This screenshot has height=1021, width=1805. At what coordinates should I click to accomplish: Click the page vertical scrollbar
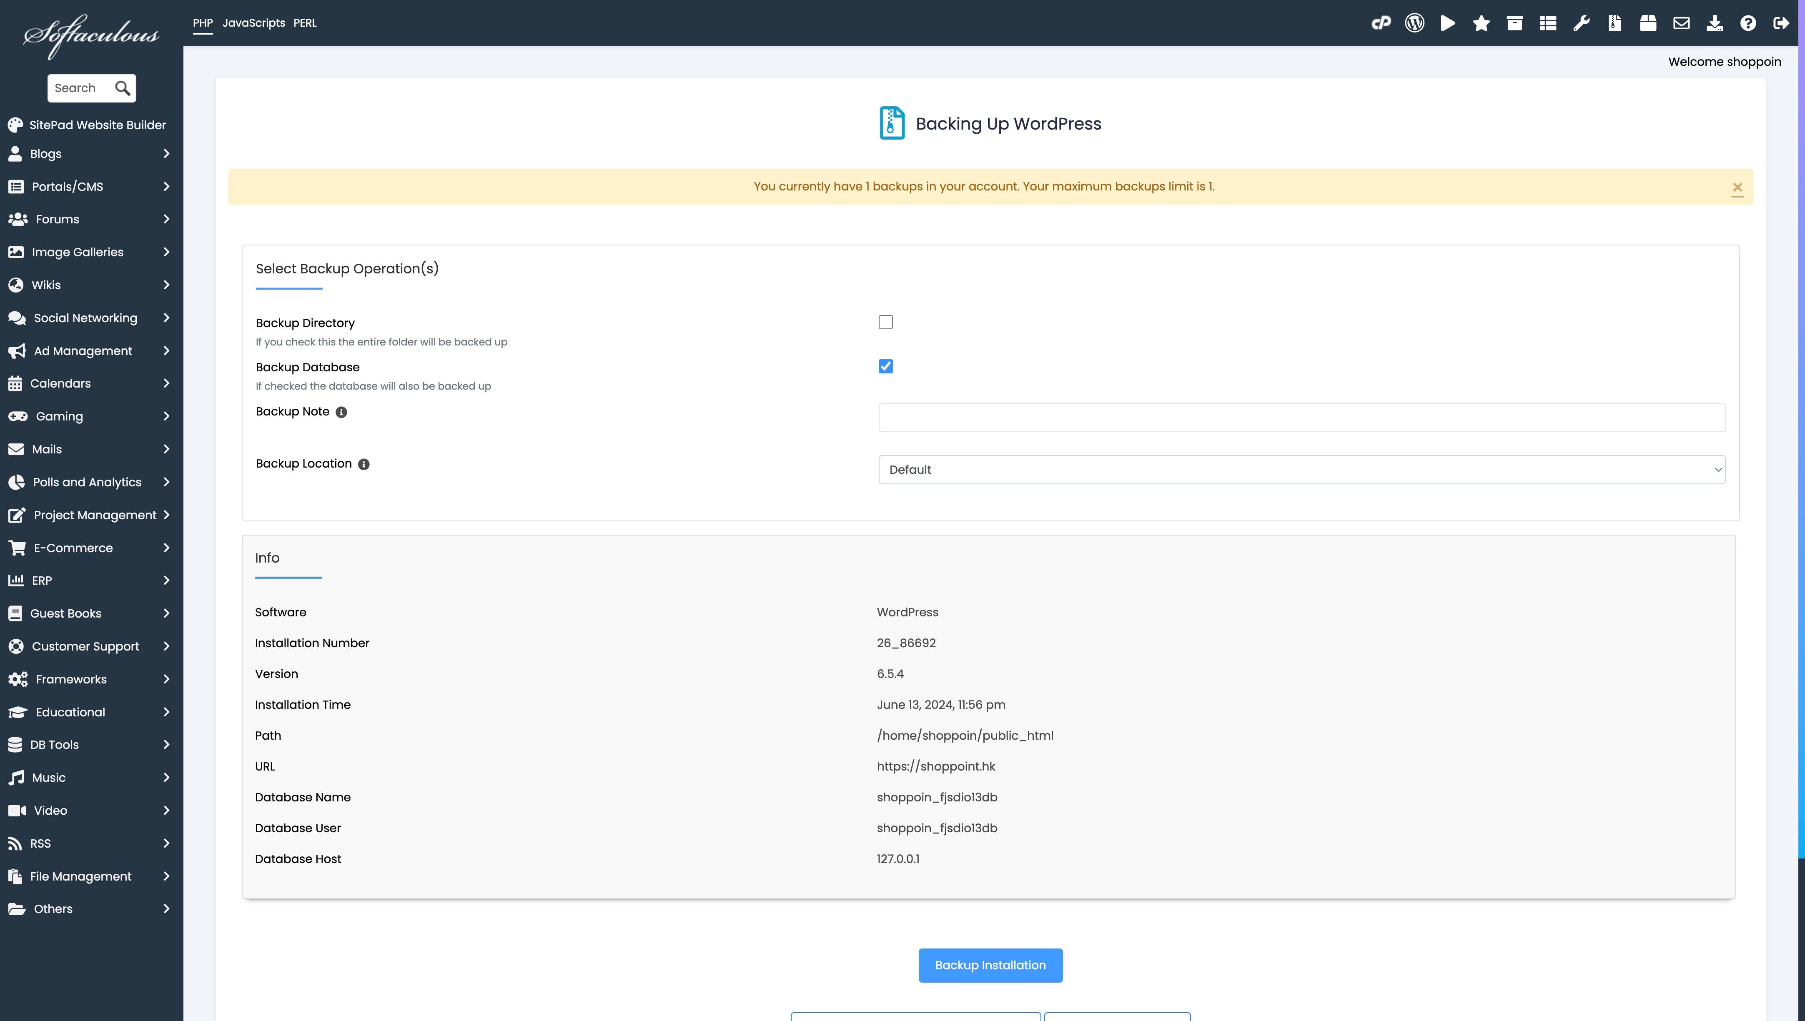pyautogui.click(x=1801, y=429)
